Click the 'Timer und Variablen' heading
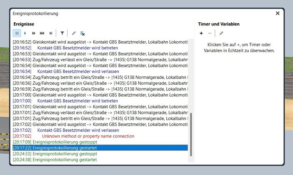The image size is (293, 175). [219, 24]
